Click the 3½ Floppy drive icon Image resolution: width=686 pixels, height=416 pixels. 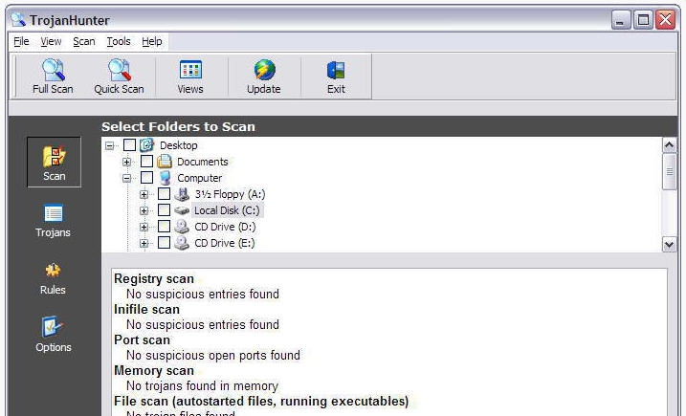click(182, 194)
